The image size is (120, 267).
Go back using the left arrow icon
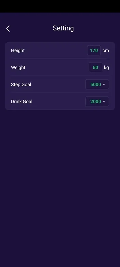8,29
